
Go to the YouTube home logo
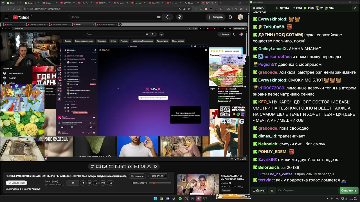pos(21,17)
